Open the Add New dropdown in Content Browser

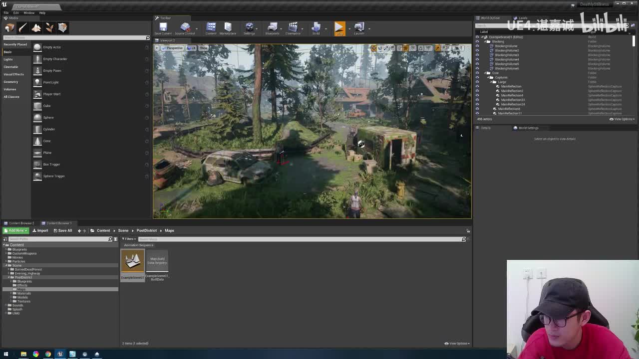point(16,230)
